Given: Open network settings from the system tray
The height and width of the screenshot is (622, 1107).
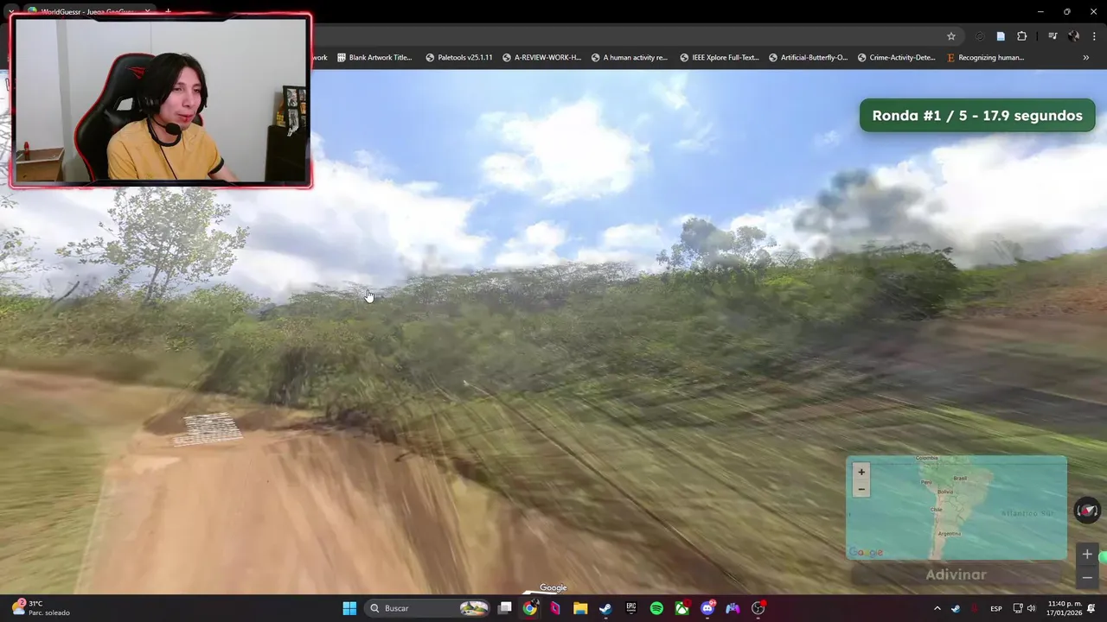Looking at the screenshot, I should (1018, 608).
